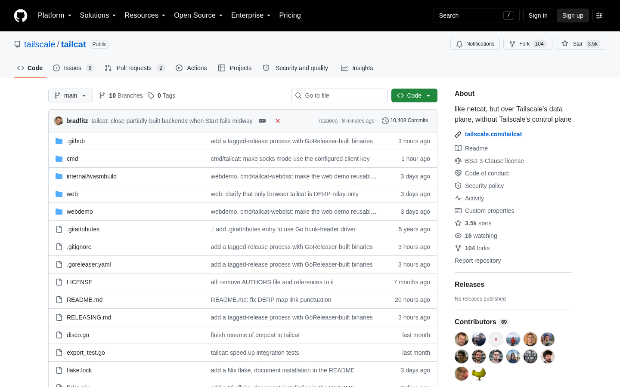
Task: Open the GitHub logo homepage link
Action: pyautogui.click(x=21, y=15)
